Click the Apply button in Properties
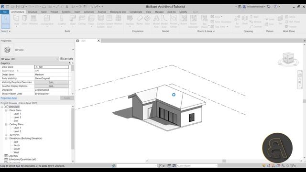This screenshot has width=306, height=172. pyautogui.click(x=67, y=98)
